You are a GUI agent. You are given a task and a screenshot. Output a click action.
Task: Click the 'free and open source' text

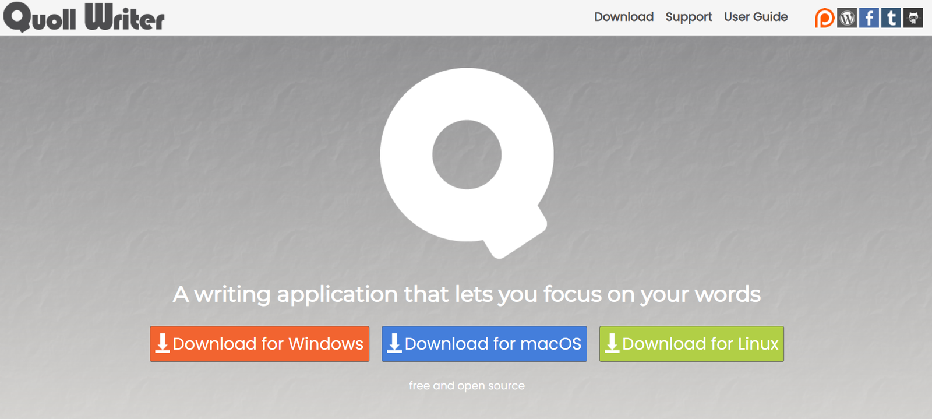pos(467,386)
